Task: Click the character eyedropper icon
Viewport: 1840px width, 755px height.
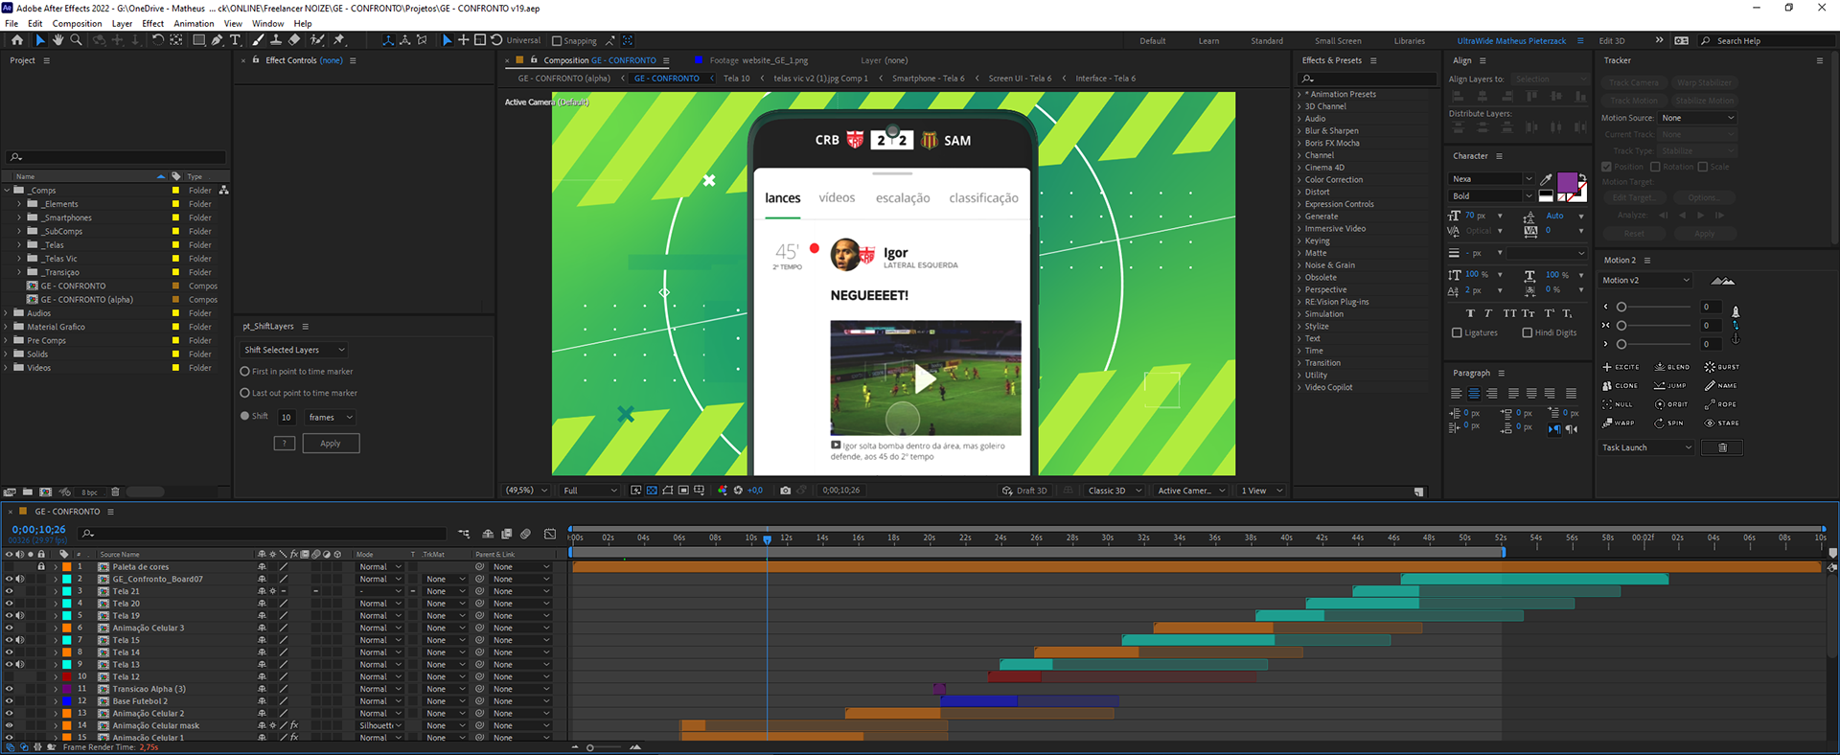Action: (1546, 179)
